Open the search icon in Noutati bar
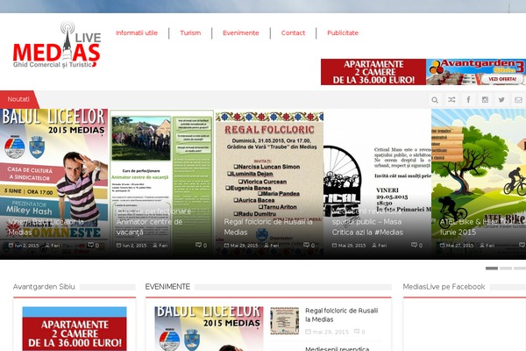This screenshot has width=526, height=351. pos(435,100)
